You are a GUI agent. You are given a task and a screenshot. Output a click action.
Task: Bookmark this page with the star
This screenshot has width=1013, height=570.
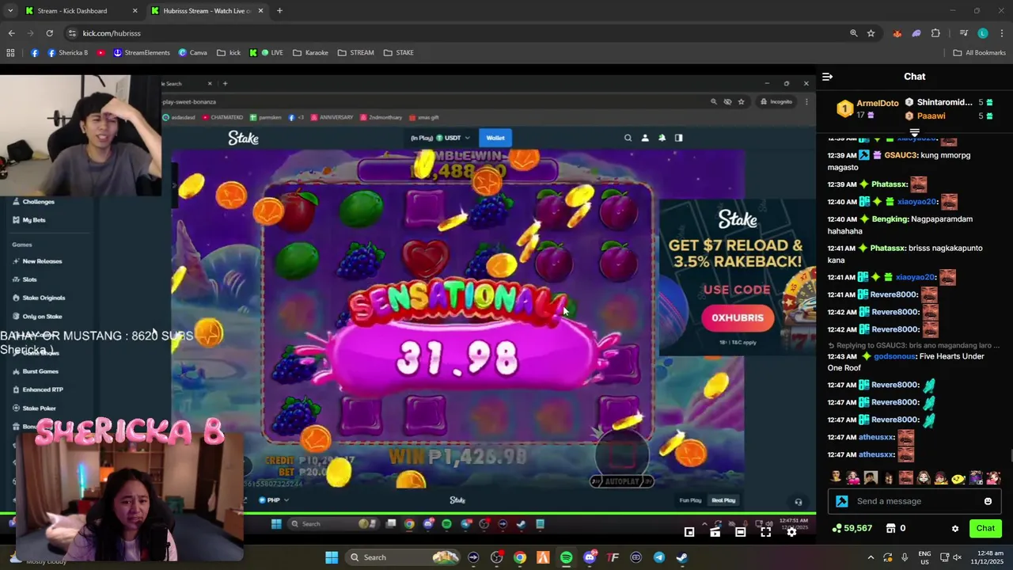pos(871,33)
